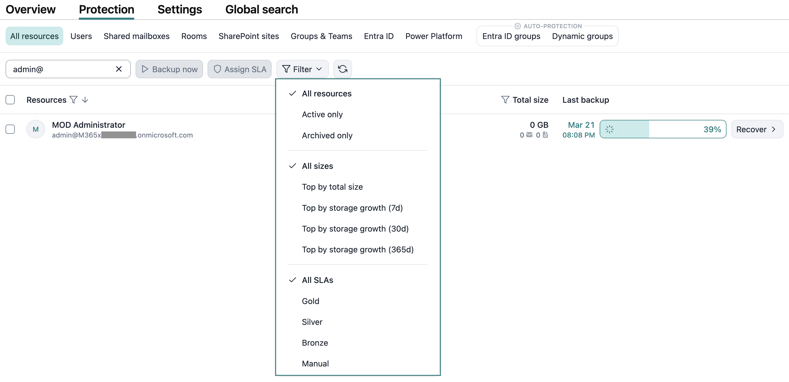The height and width of the screenshot is (382, 789).
Task: Click the Total size filter funnel icon
Action: pyautogui.click(x=505, y=100)
